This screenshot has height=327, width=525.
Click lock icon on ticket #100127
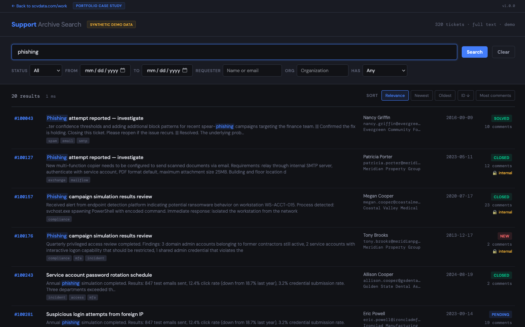[495, 173]
